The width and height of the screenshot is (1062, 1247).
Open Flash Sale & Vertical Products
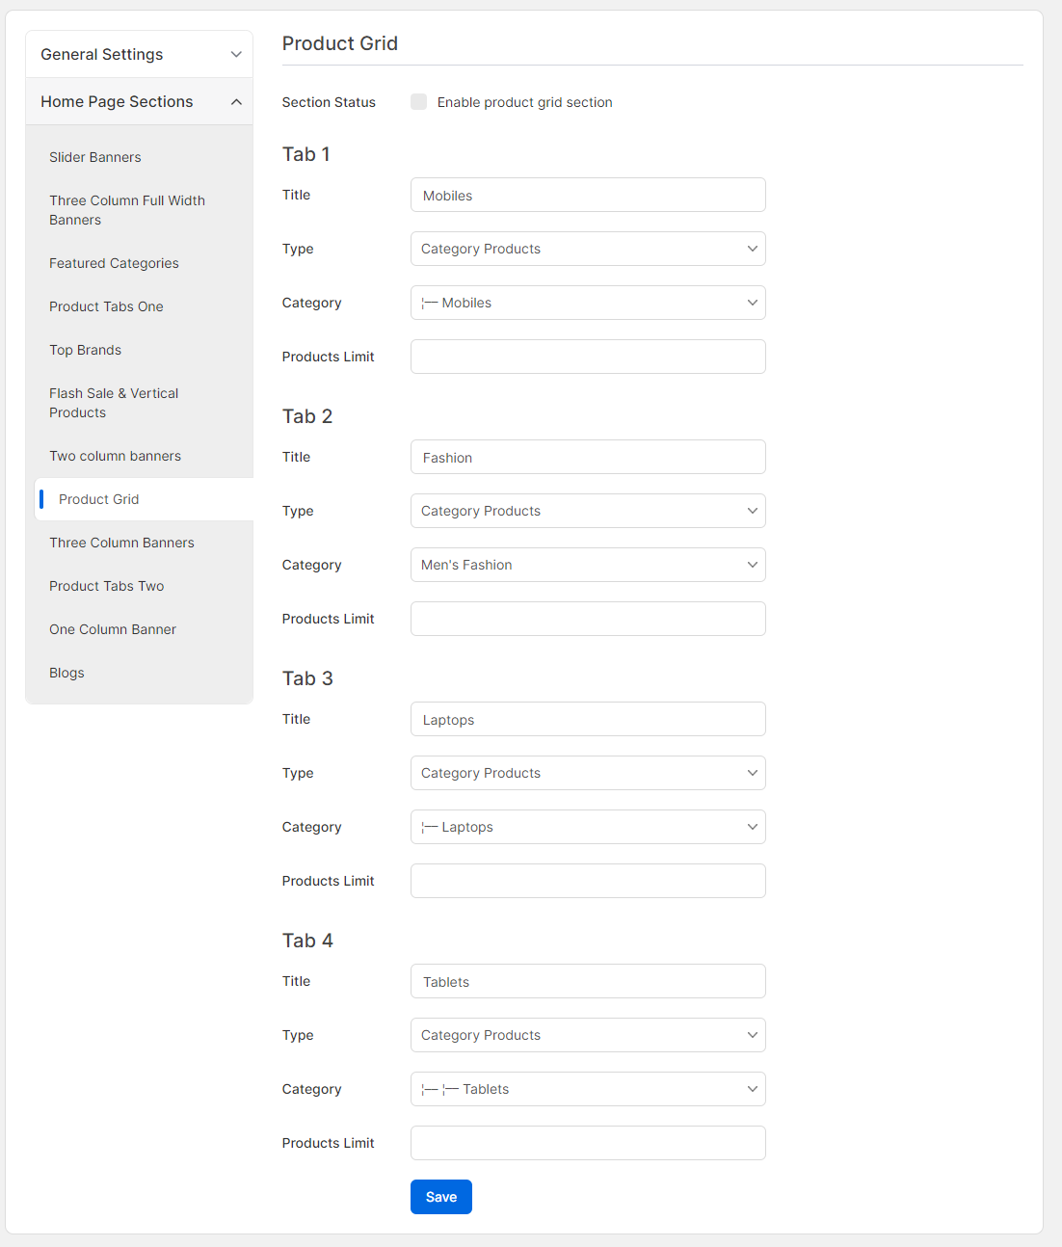pyautogui.click(x=114, y=403)
